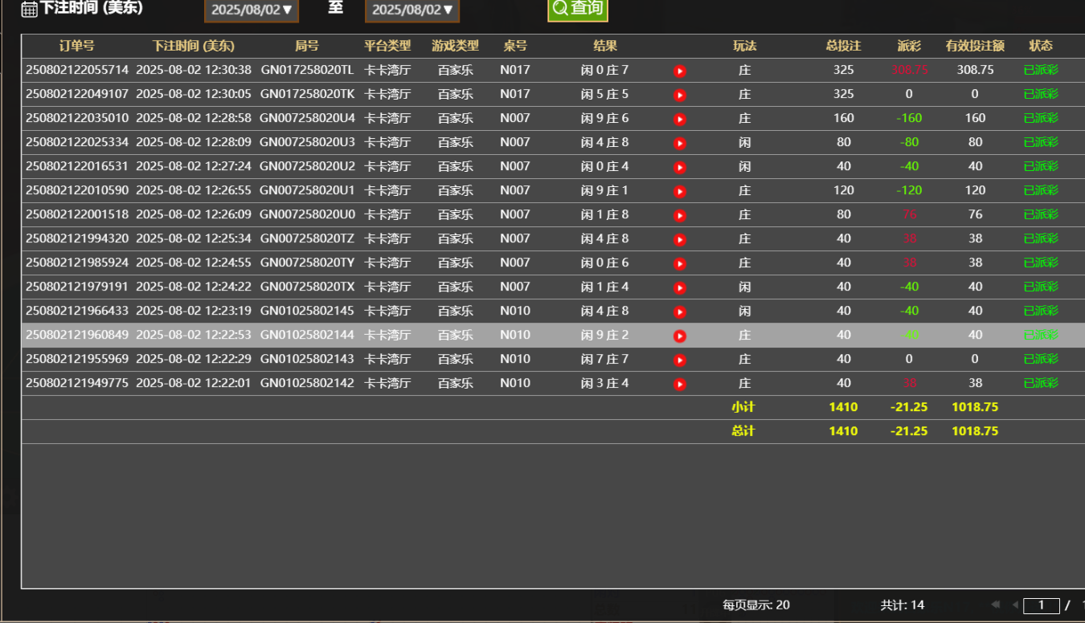The image size is (1085, 623).
Task: Go to first page arrow
Action: click(x=996, y=605)
